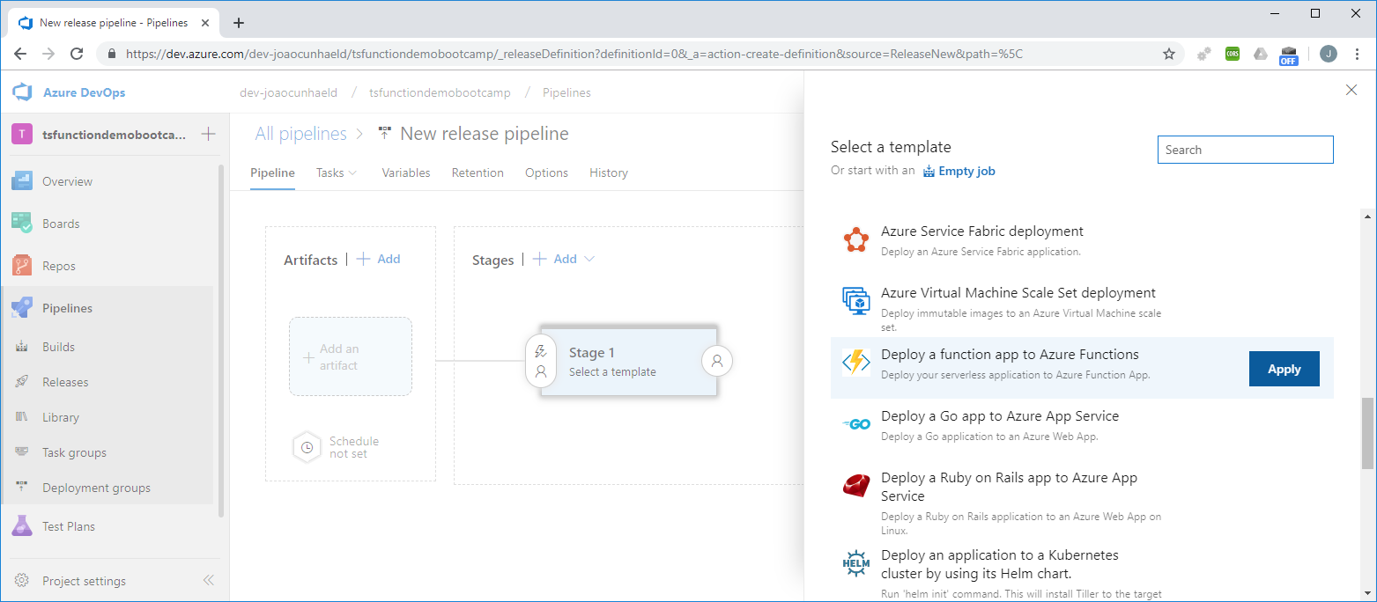Click the Empty job link
Screen dimensions: 1377x602
[959, 171]
